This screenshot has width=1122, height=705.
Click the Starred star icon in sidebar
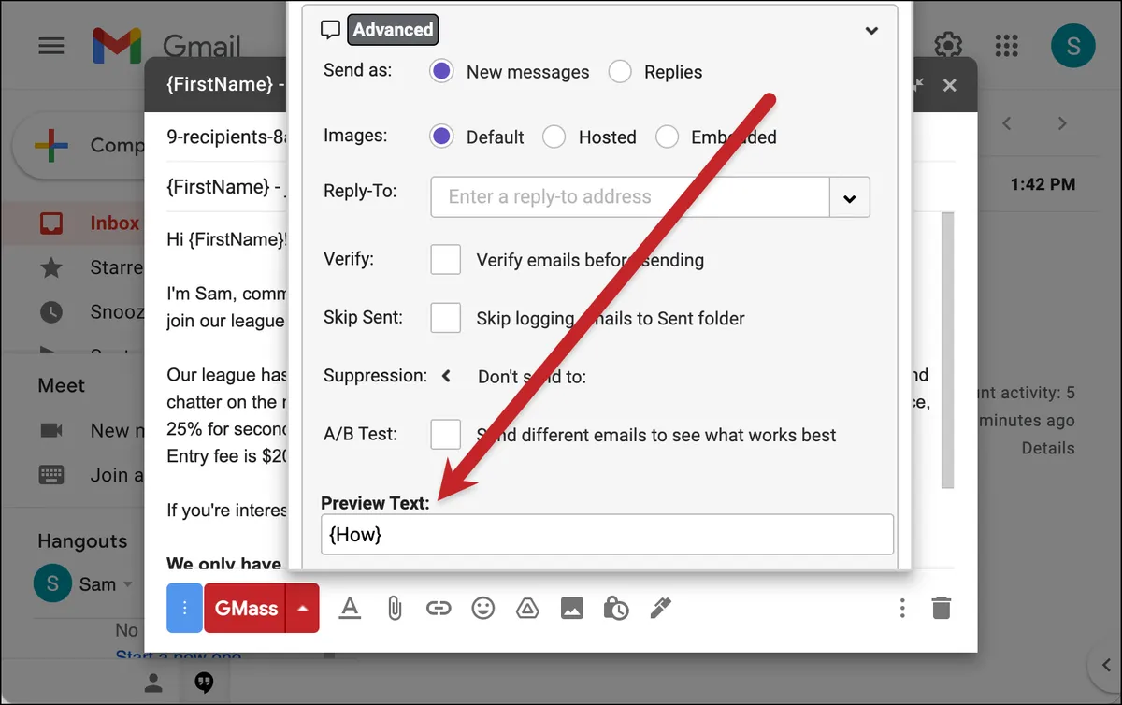coord(51,268)
